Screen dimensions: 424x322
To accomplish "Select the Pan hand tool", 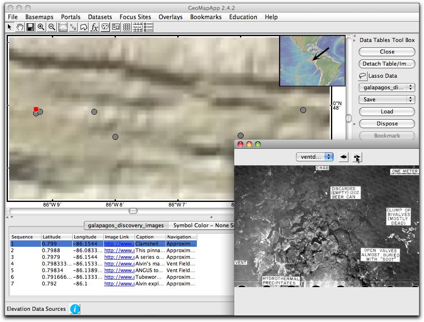I will (x=20, y=27).
